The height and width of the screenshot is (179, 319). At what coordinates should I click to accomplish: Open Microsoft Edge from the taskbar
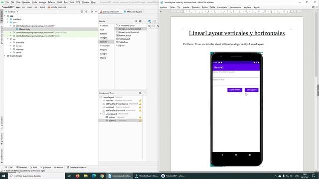click(94, 176)
